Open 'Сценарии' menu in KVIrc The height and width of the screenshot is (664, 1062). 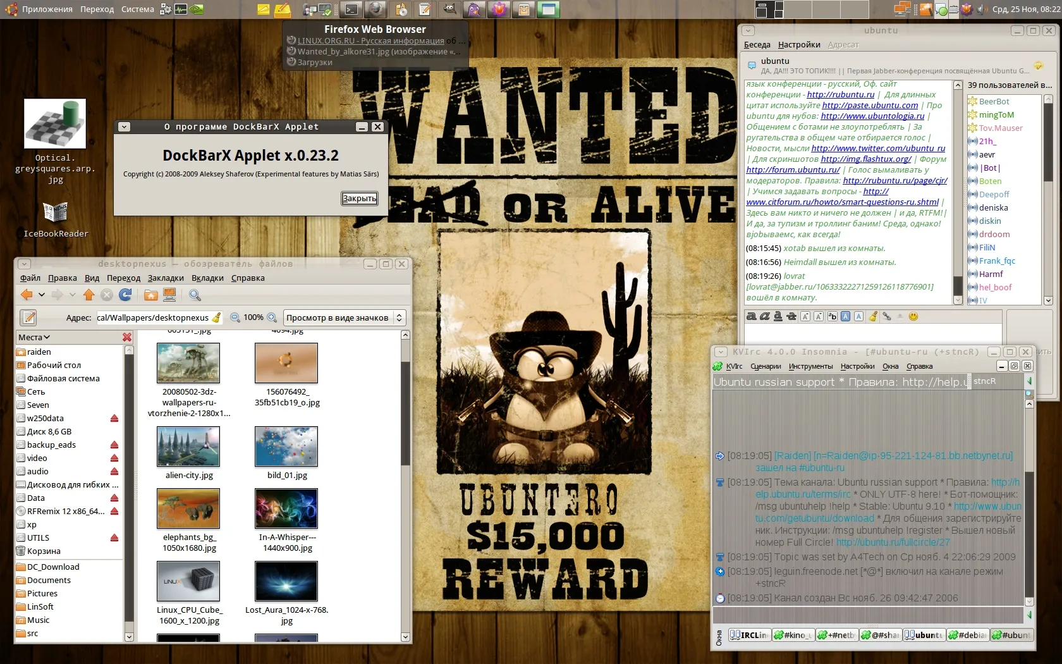click(x=766, y=366)
